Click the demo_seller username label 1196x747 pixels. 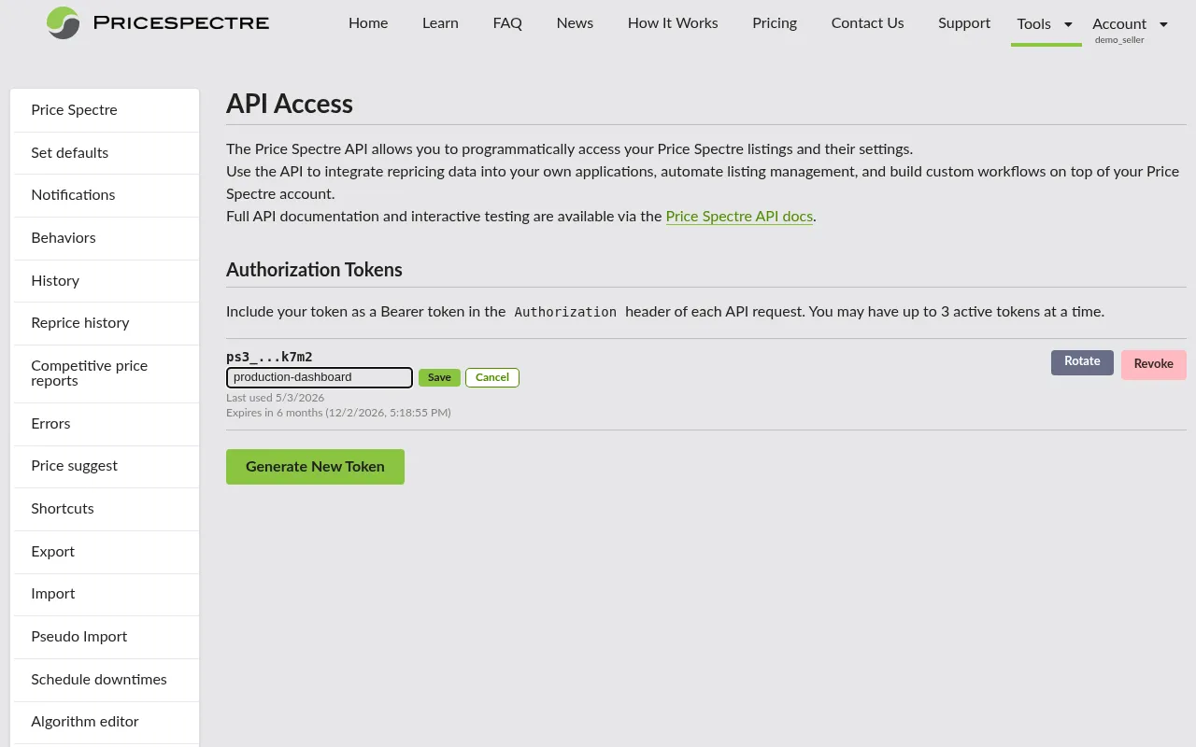pyautogui.click(x=1119, y=40)
